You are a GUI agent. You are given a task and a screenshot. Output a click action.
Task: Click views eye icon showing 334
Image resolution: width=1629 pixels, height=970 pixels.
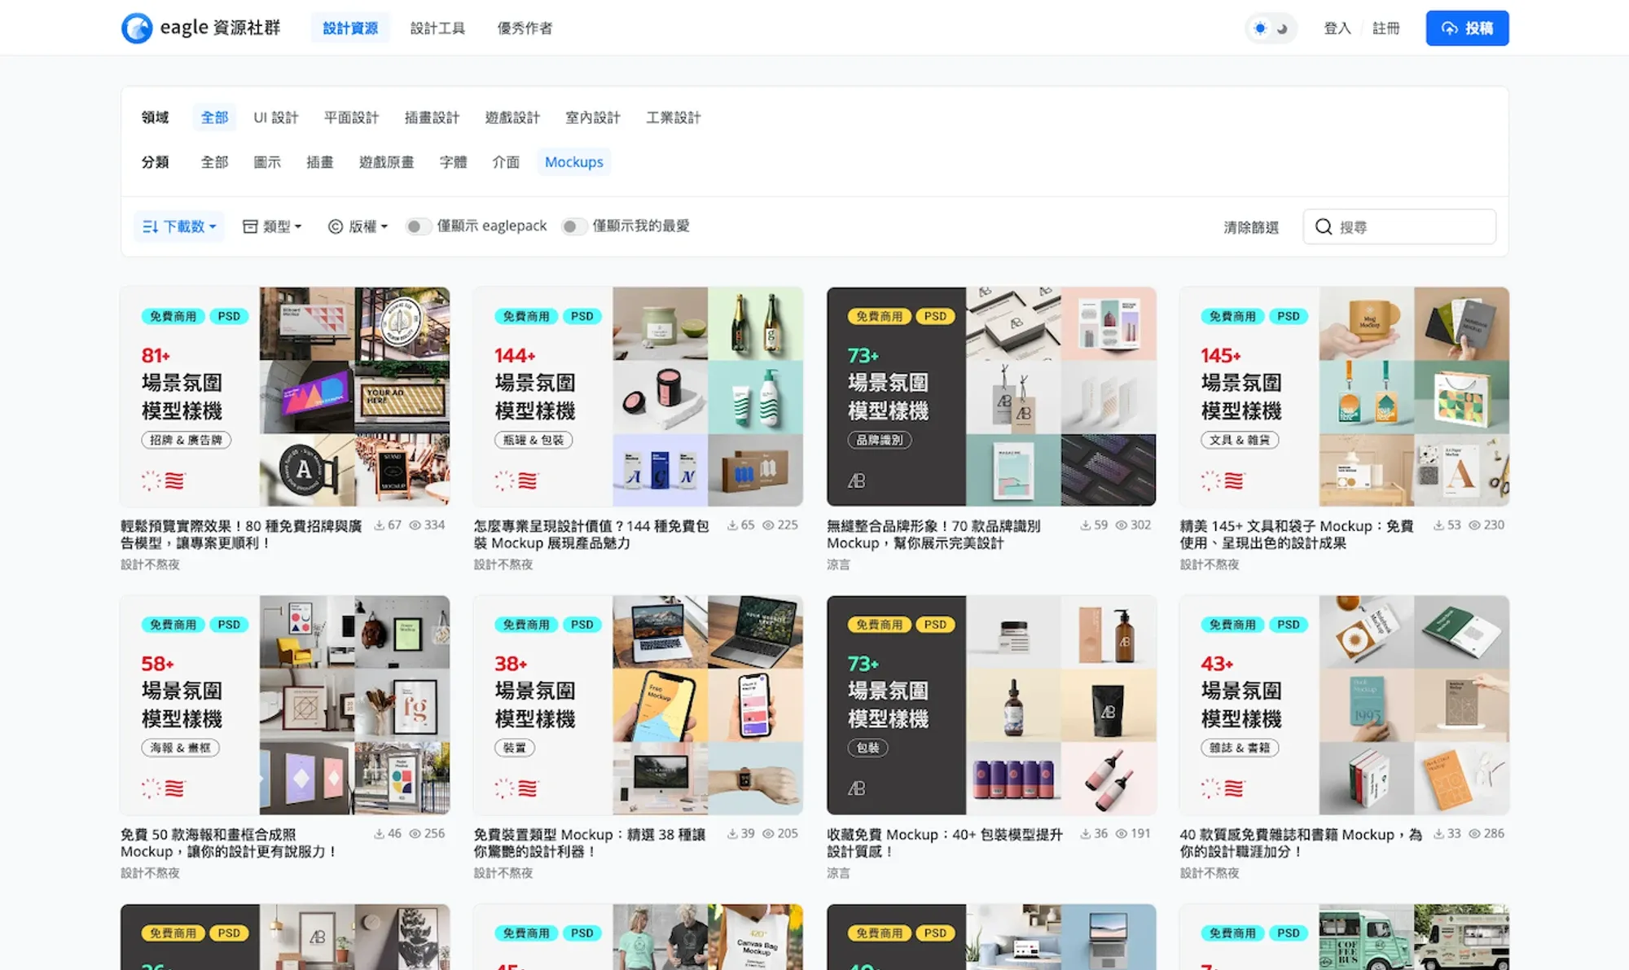click(415, 525)
